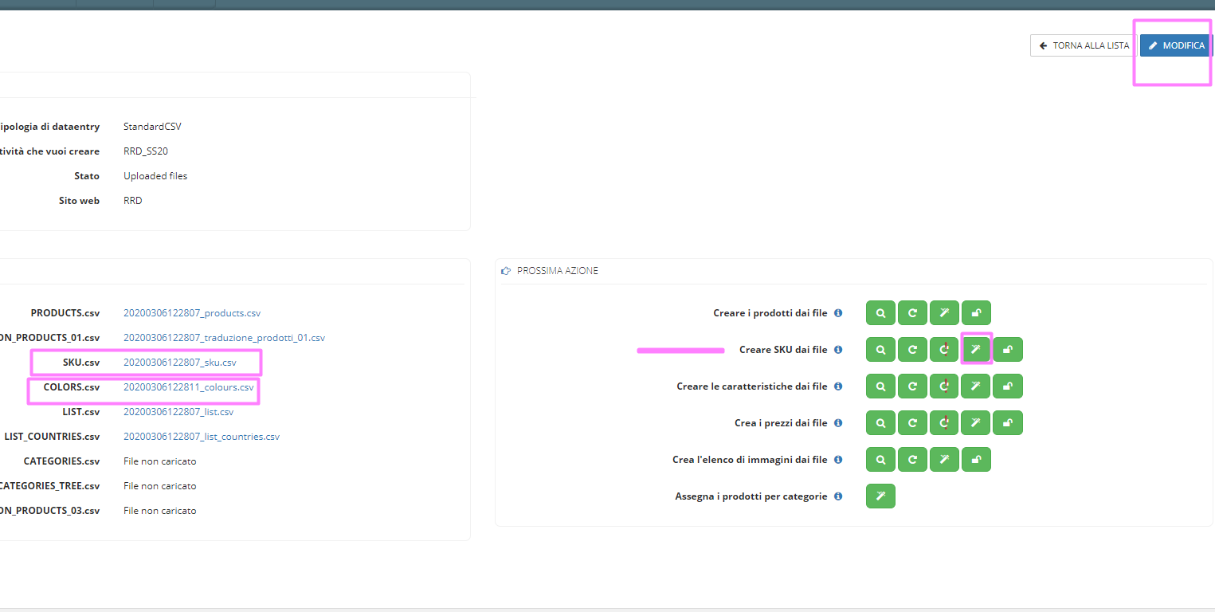The height and width of the screenshot is (612, 1215).
Task: Click the LIST.csv label
Action: [81, 412]
